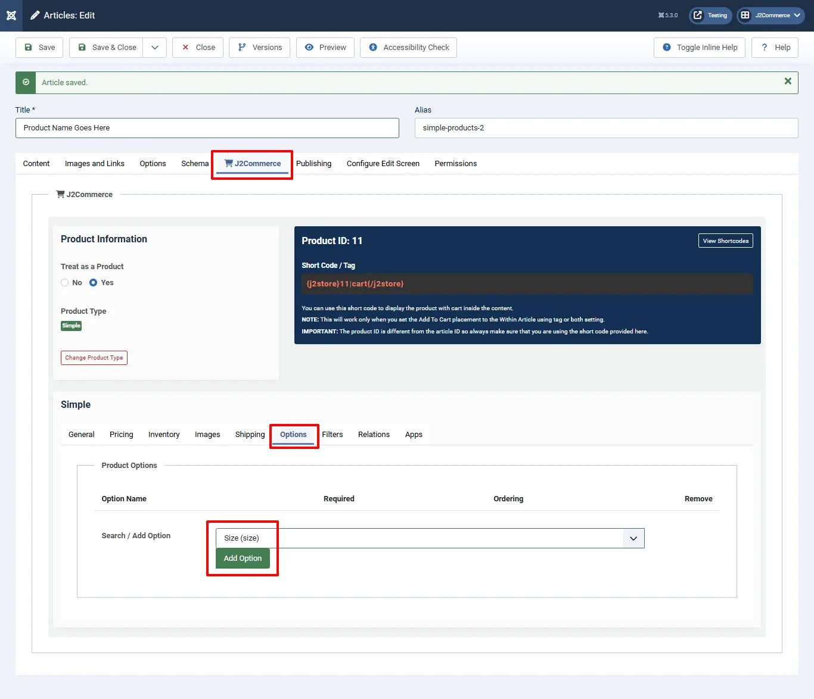Screen dimensions: 814x699
Task: Open the Apps product tab
Action: (x=414, y=435)
